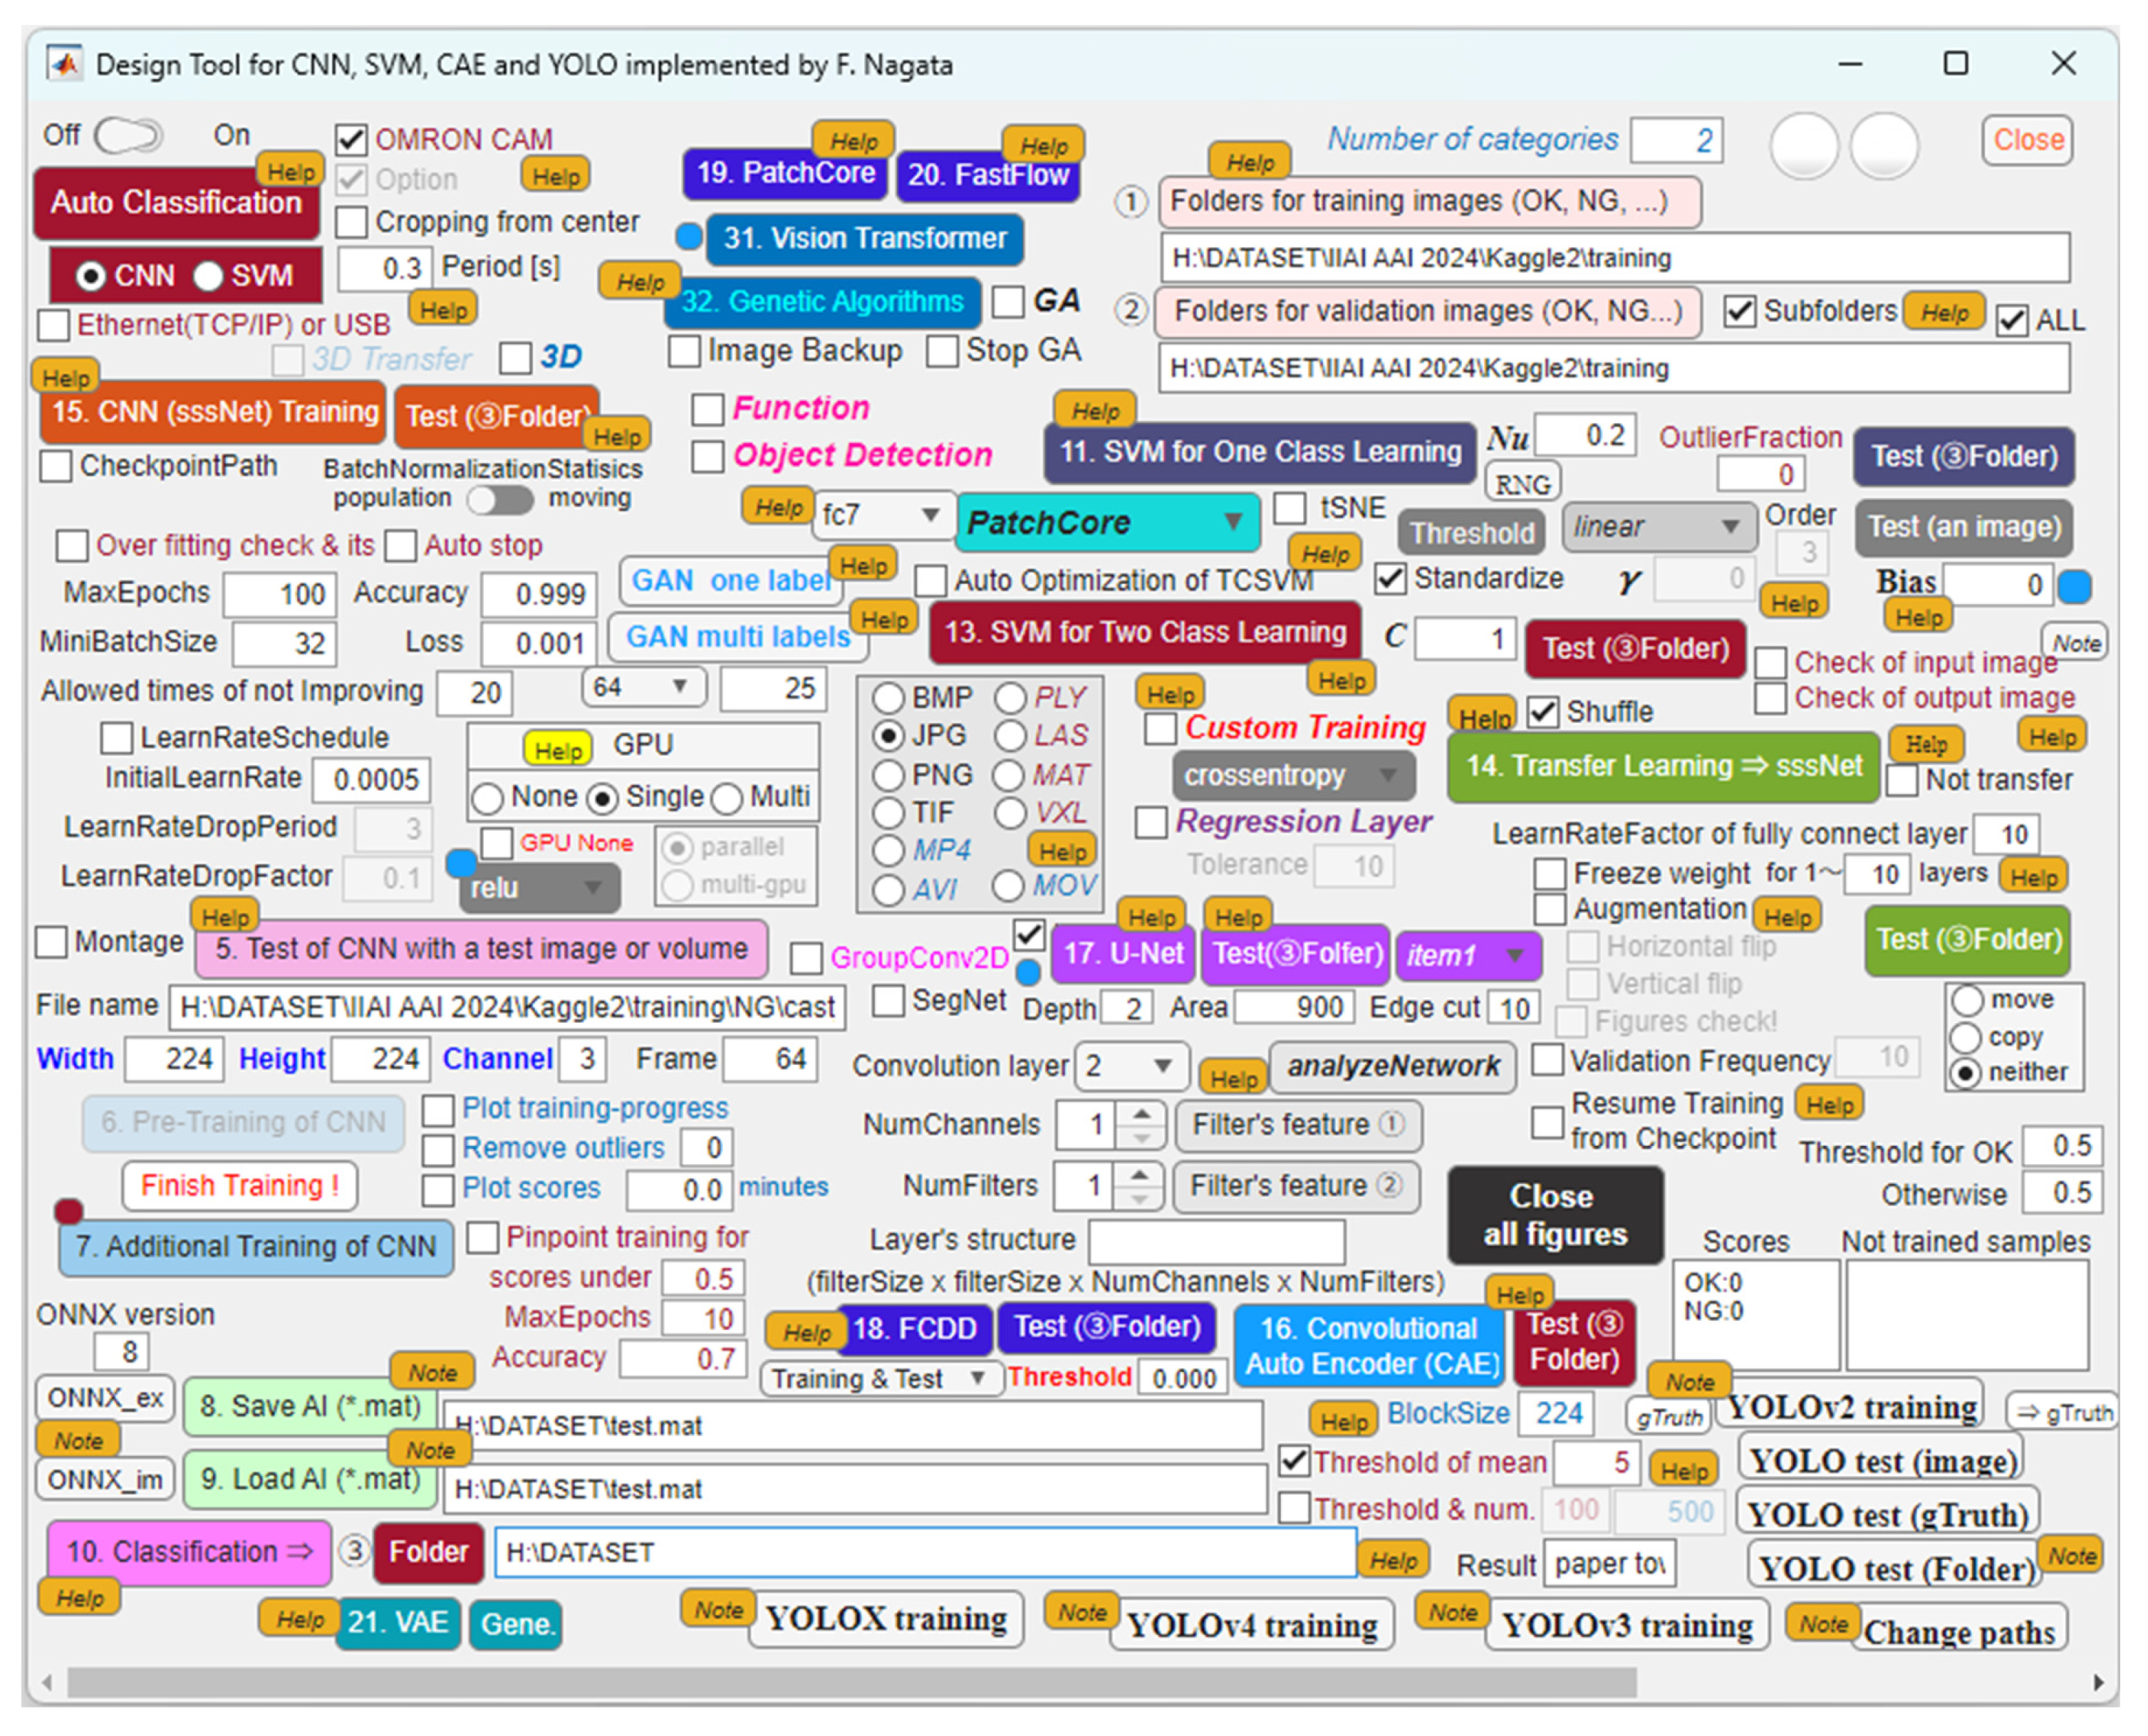This screenshot has width=2148, height=1736.
Task: Select PNG image format option
Action: pos(888,775)
